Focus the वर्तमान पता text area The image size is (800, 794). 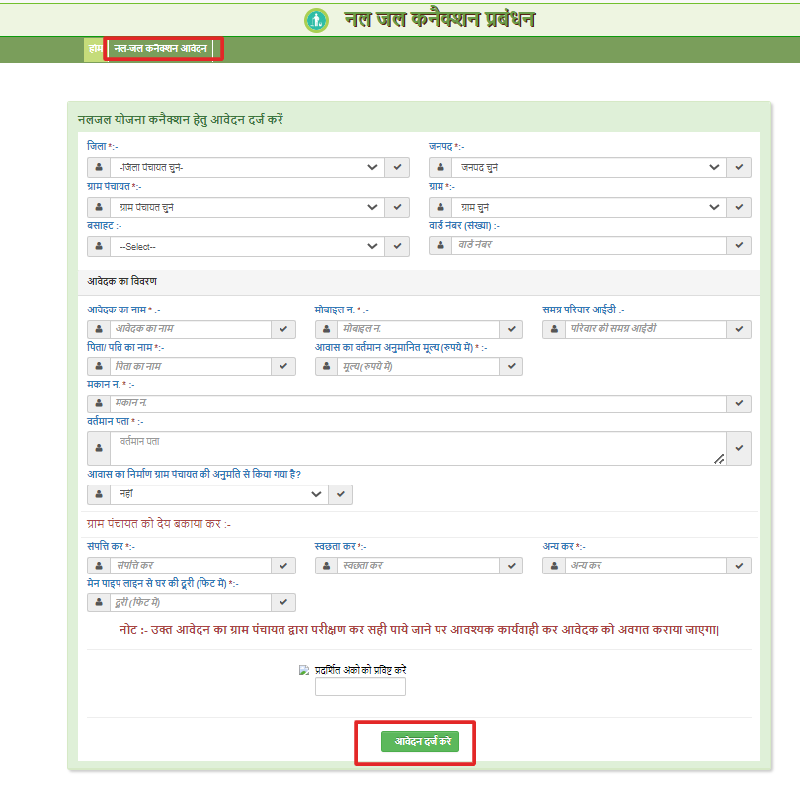pyautogui.click(x=419, y=448)
